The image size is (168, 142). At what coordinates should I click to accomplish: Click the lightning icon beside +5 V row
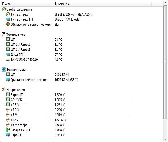[x=8, y=115]
